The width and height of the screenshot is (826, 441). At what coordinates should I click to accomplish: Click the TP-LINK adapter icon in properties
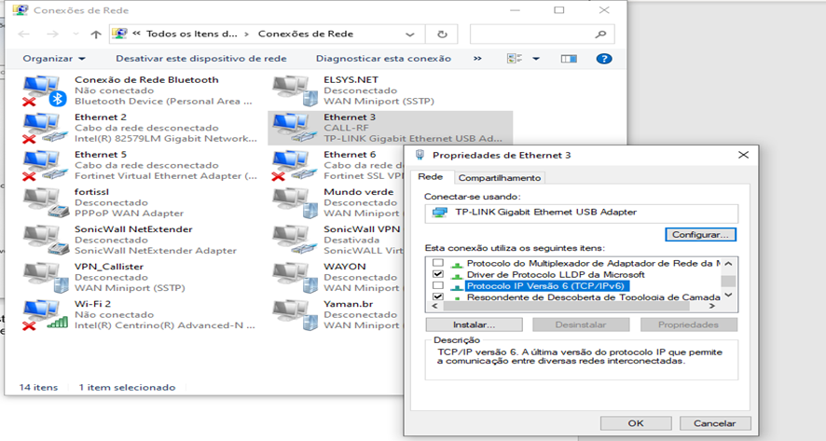(439, 213)
